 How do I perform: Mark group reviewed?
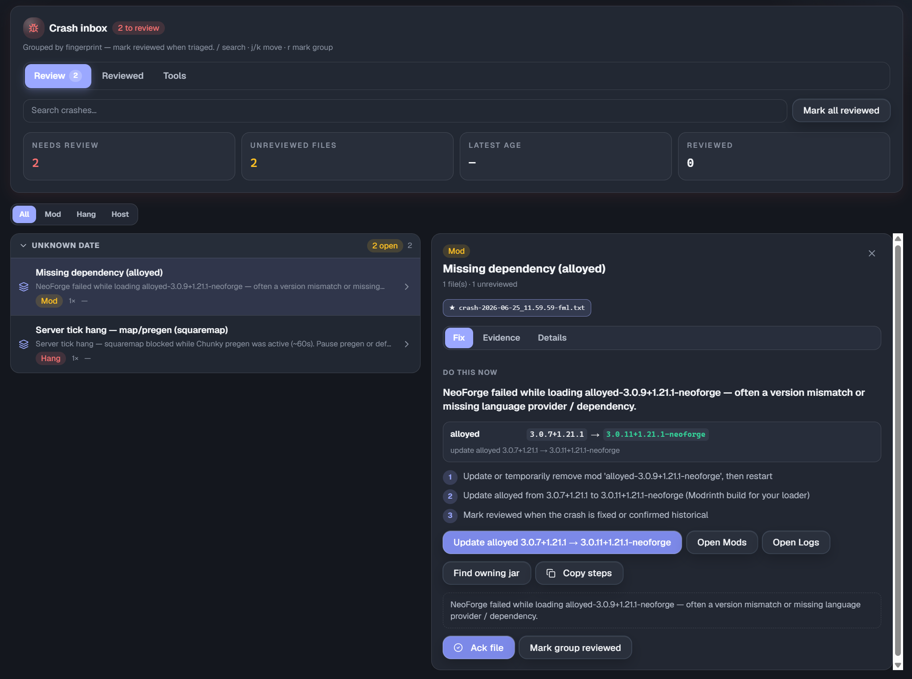[575, 648]
